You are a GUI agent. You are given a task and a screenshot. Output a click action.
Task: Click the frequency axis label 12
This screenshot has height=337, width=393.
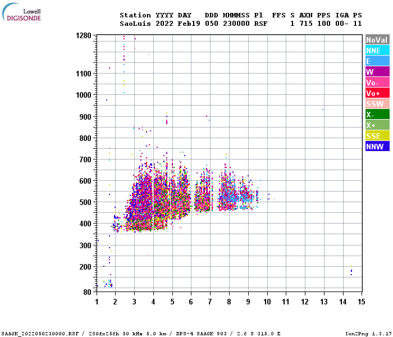[x=305, y=302]
